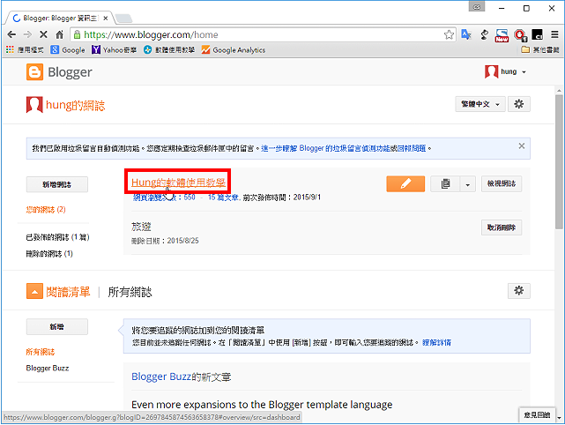Select 刪除的網誌 (1) in sidebar
565x425 pixels.
49,254
